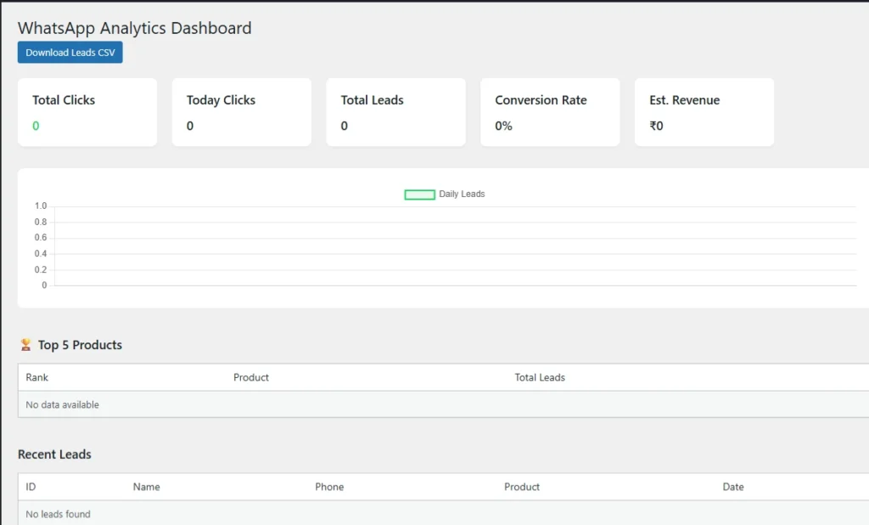
Task: Toggle the Daily Leads chart legend
Action: (x=463, y=194)
